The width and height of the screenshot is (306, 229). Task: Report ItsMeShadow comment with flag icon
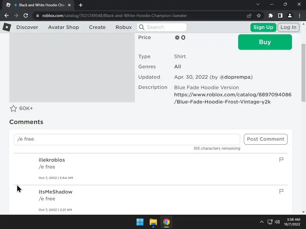click(281, 191)
